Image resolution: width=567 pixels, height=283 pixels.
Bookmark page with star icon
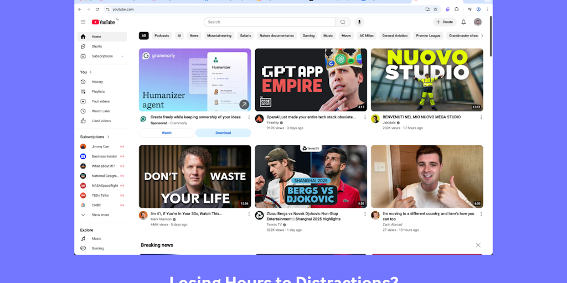[435, 9]
